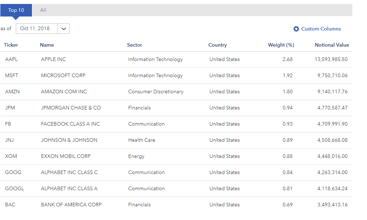The height and width of the screenshot is (220, 367).
Task: Sort by the Name column header
Action: (47, 45)
